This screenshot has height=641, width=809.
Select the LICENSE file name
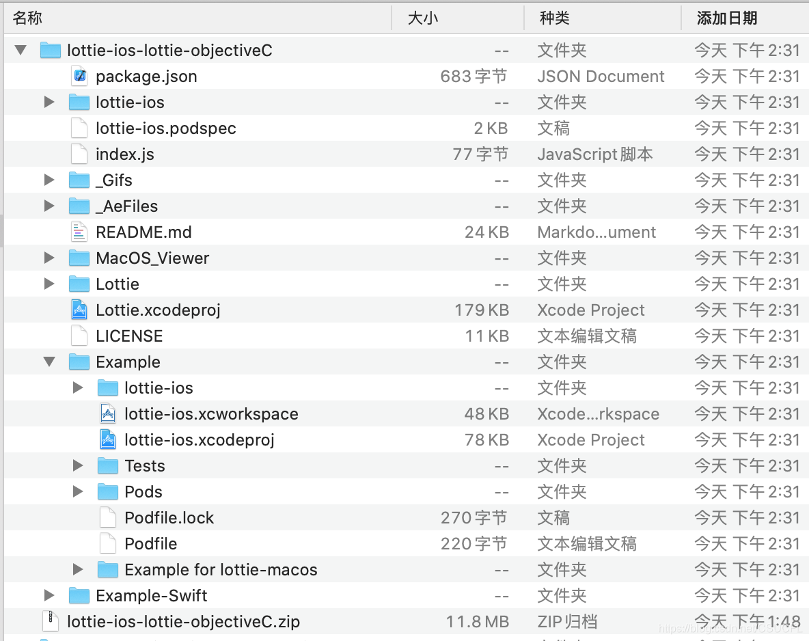click(130, 336)
